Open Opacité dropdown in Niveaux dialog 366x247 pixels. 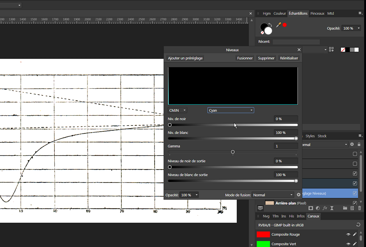(196, 195)
